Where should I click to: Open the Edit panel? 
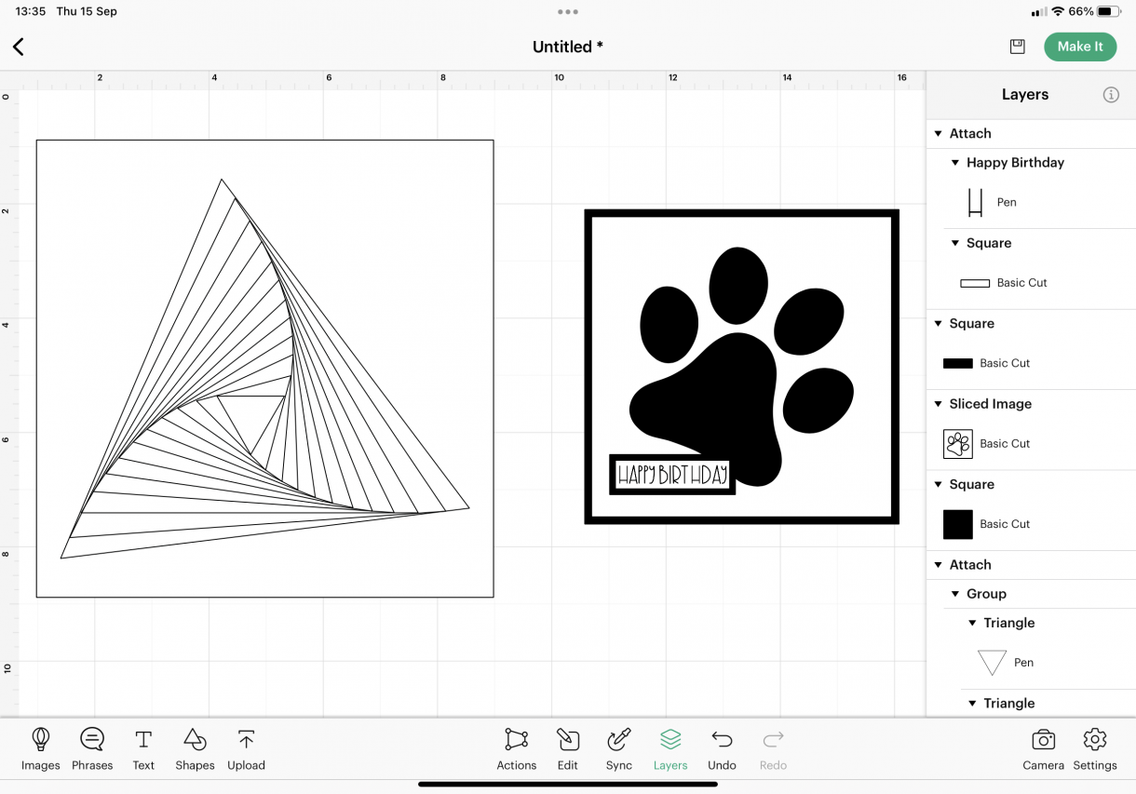click(568, 748)
